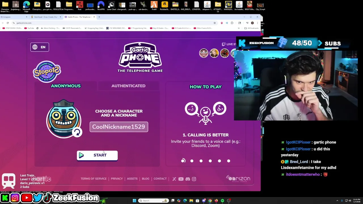The height and width of the screenshot is (204, 363).
Task: Go to fourth How To Play slide dot
Action: 210,161
